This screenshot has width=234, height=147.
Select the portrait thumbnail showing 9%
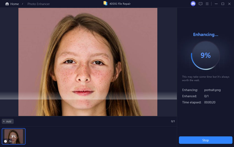click(x=13, y=136)
